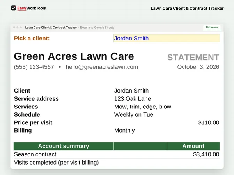234x175 pixels.
Task: Switch to the Statement tab
Action: [212, 27]
